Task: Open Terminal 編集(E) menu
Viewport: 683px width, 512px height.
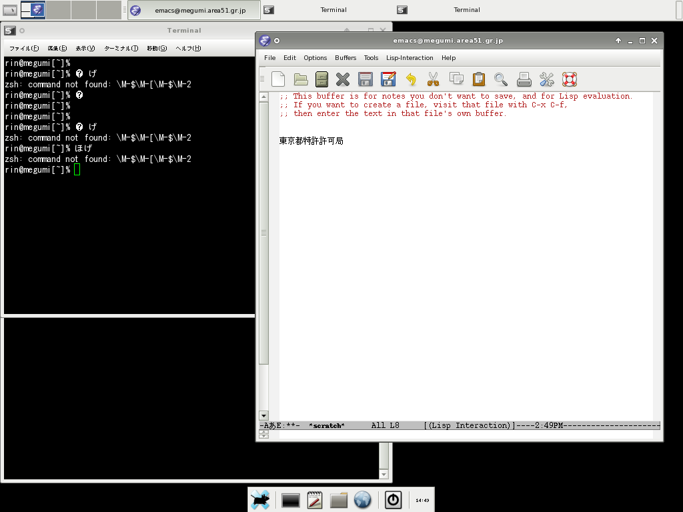Action: click(57, 48)
